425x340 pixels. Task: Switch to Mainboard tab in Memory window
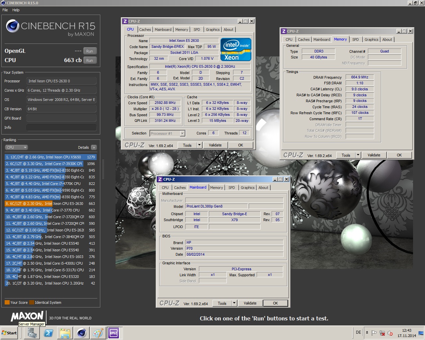(x=322, y=40)
